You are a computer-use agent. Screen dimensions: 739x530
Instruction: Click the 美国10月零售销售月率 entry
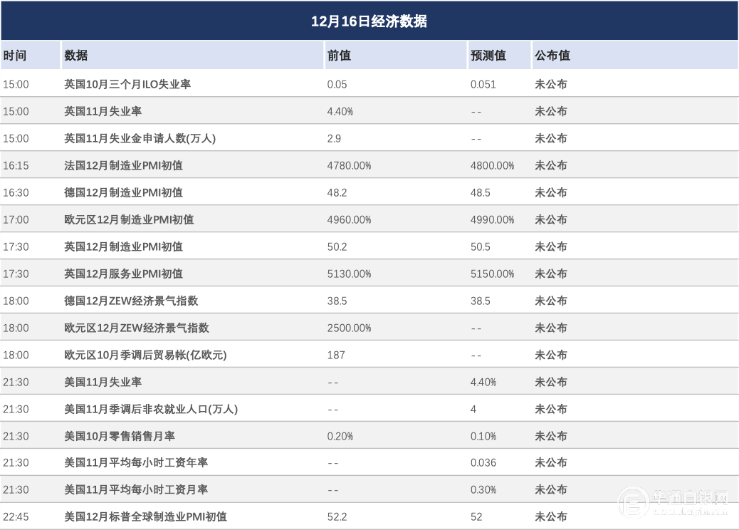click(120, 436)
